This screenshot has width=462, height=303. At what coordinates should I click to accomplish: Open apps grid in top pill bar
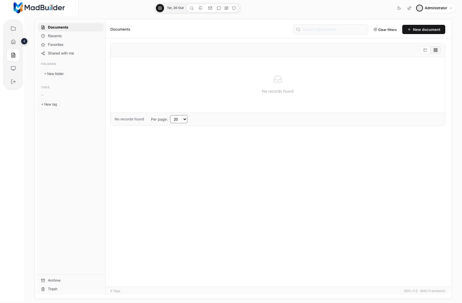pos(160,8)
